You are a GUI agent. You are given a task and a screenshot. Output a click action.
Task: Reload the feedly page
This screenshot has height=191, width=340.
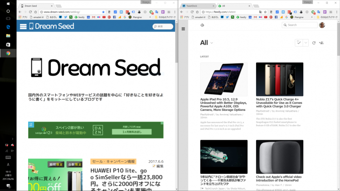tap(192, 12)
